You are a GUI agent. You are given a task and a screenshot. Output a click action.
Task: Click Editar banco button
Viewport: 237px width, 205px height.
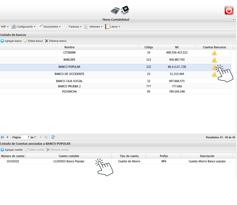coord(34,41)
